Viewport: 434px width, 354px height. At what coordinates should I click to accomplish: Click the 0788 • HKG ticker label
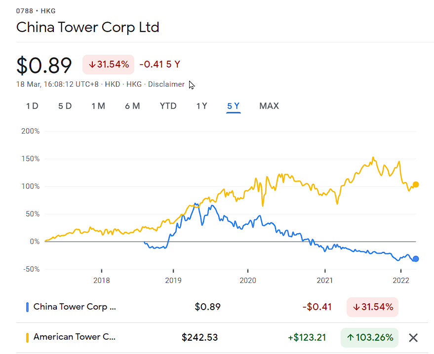pyautogui.click(x=36, y=11)
